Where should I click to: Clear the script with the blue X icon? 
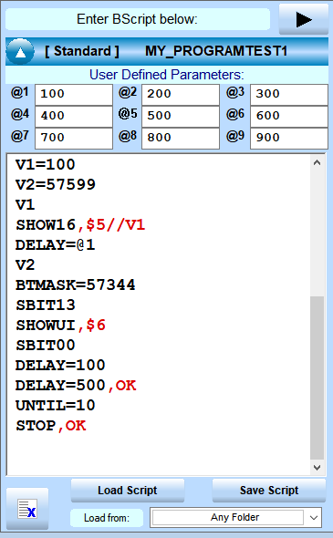point(27,509)
